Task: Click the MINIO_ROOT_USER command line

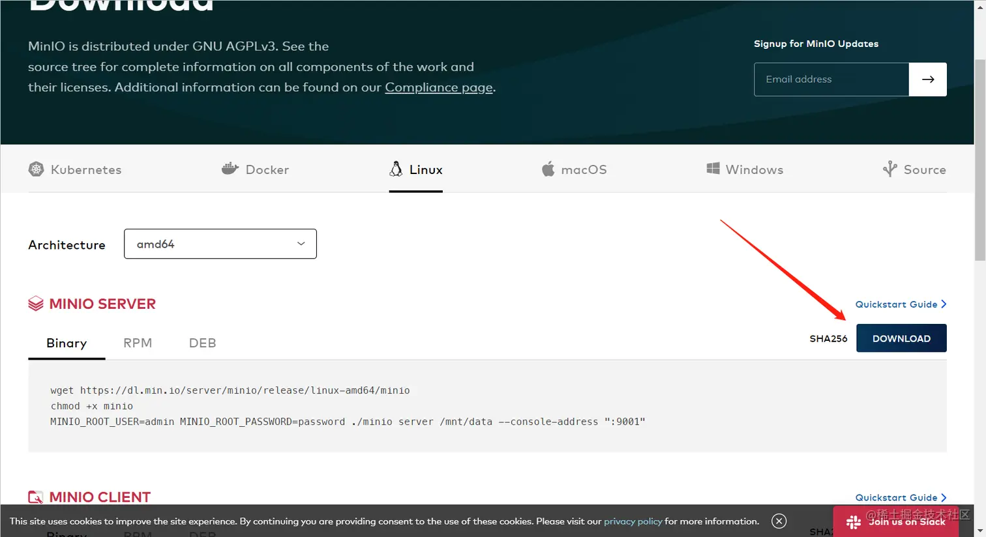Action: coord(348,422)
